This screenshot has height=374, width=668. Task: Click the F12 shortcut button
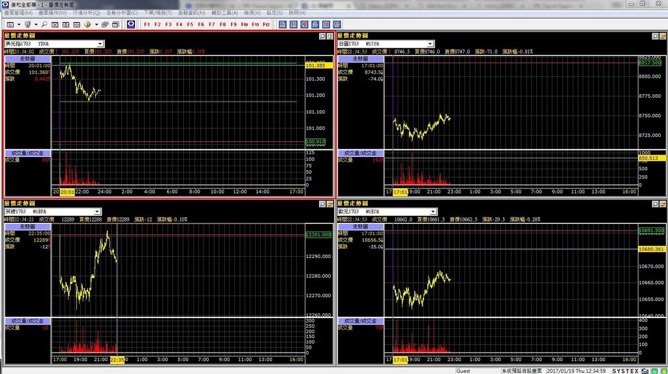point(266,25)
